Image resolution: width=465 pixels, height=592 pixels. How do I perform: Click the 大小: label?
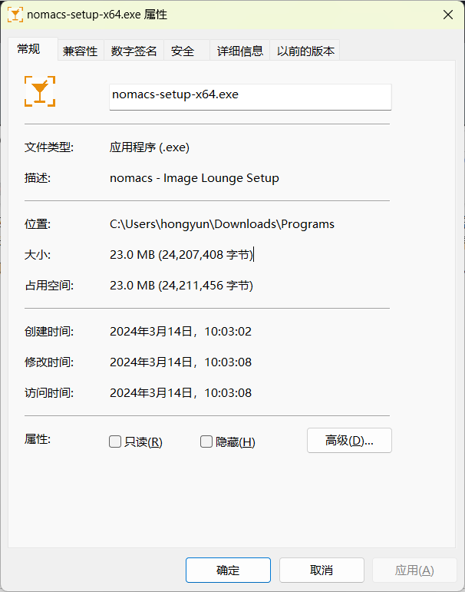[38, 255]
